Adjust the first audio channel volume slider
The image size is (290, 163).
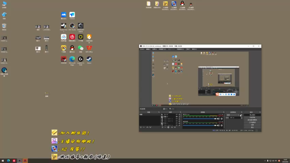point(199,119)
